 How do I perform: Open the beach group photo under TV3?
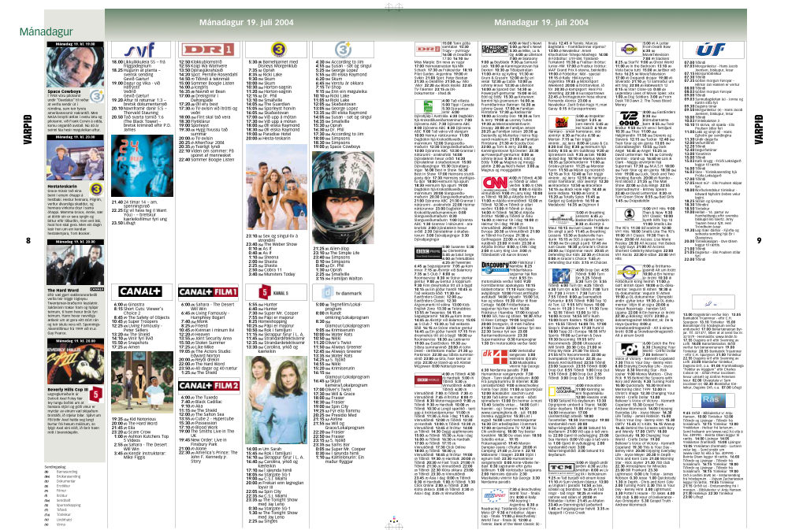point(276,187)
